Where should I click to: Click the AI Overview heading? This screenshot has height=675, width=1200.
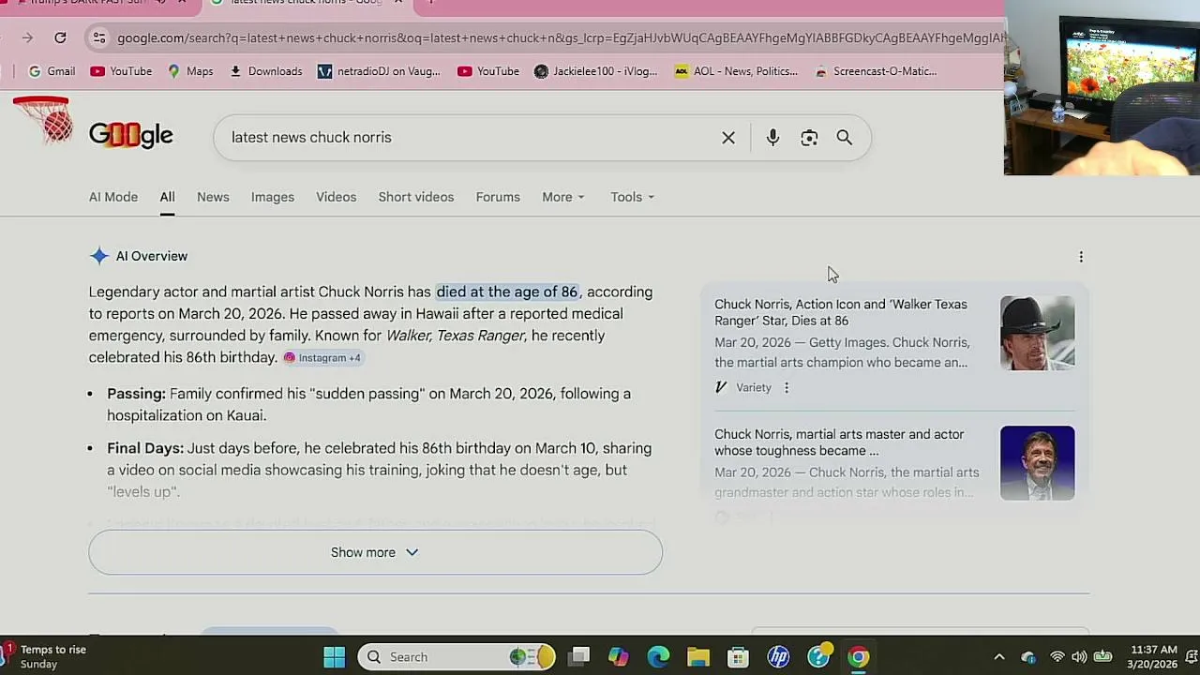coord(152,256)
